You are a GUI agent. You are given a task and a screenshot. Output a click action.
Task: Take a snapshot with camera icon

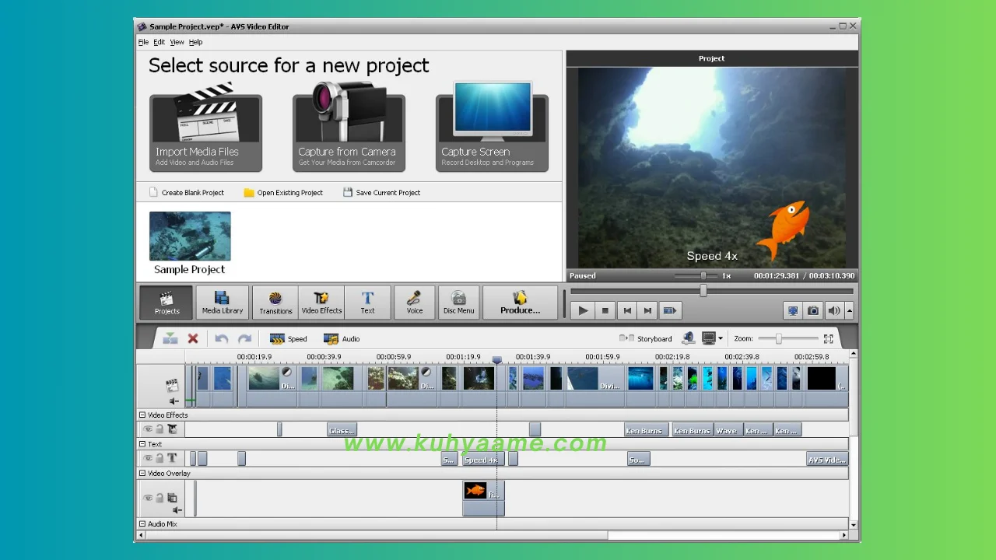coord(813,310)
